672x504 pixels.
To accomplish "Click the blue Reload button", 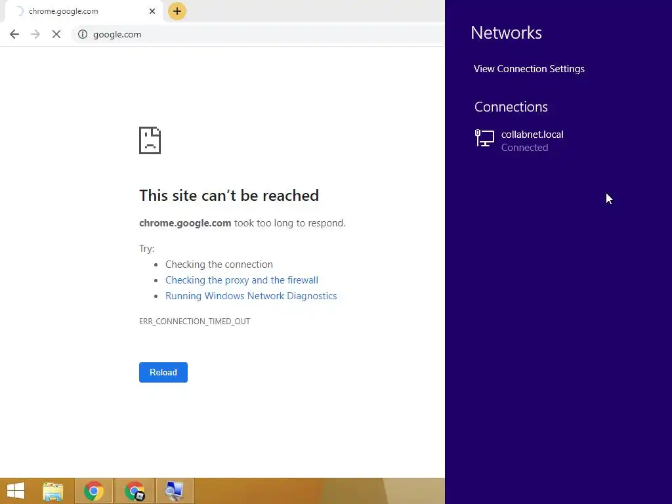I will (163, 373).
